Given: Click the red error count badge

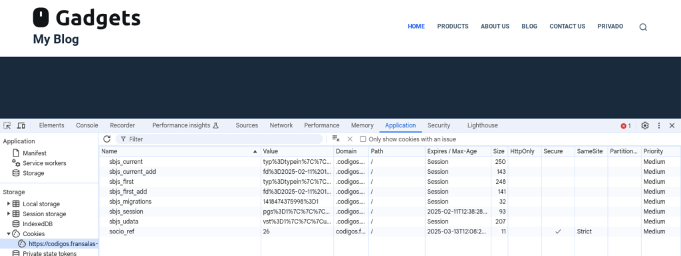Looking at the screenshot, I should [626, 125].
